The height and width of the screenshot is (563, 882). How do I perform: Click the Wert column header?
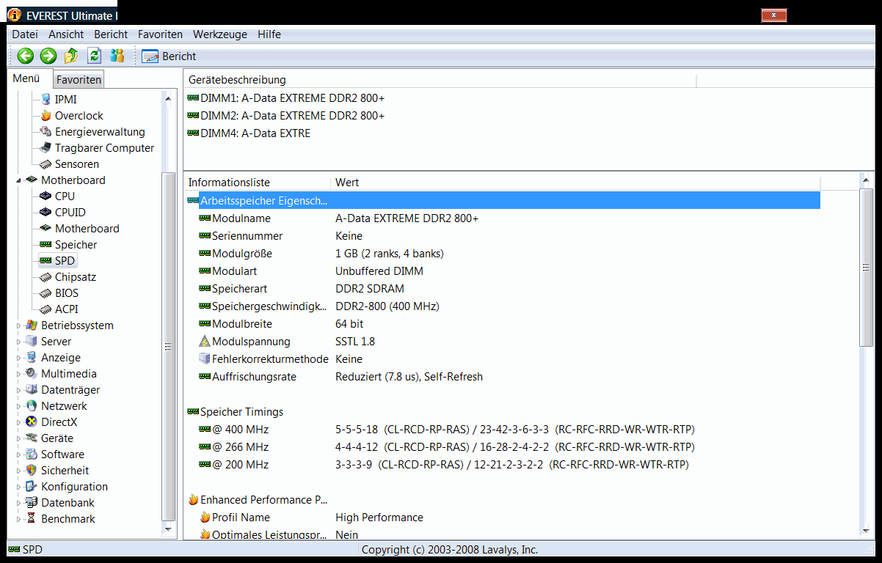point(575,183)
